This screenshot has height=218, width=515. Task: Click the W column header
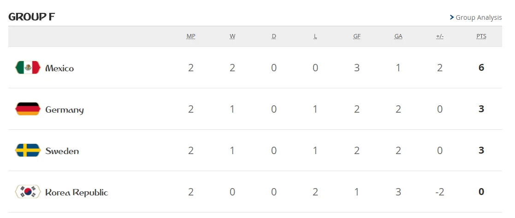click(232, 36)
